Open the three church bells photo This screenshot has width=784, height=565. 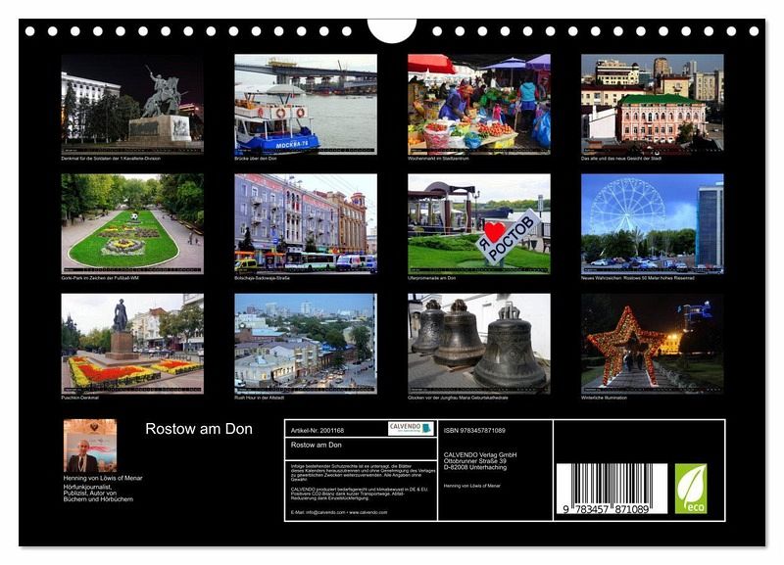point(479,344)
